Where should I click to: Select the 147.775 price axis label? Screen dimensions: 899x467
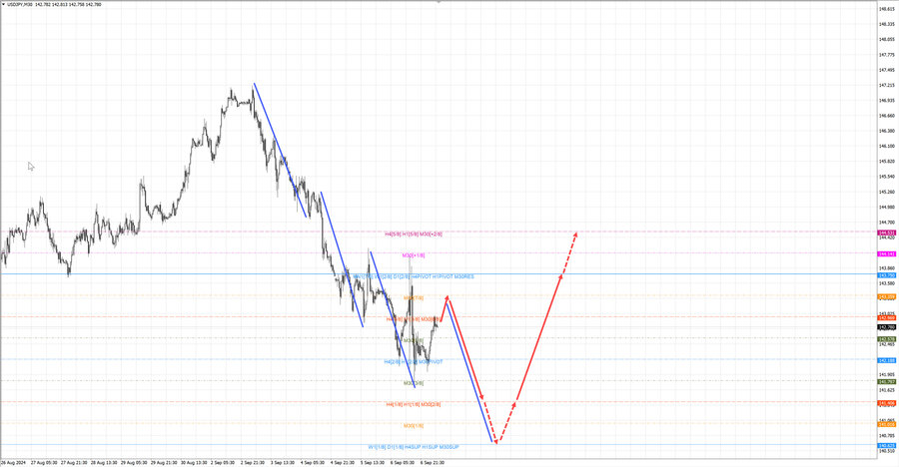point(887,55)
